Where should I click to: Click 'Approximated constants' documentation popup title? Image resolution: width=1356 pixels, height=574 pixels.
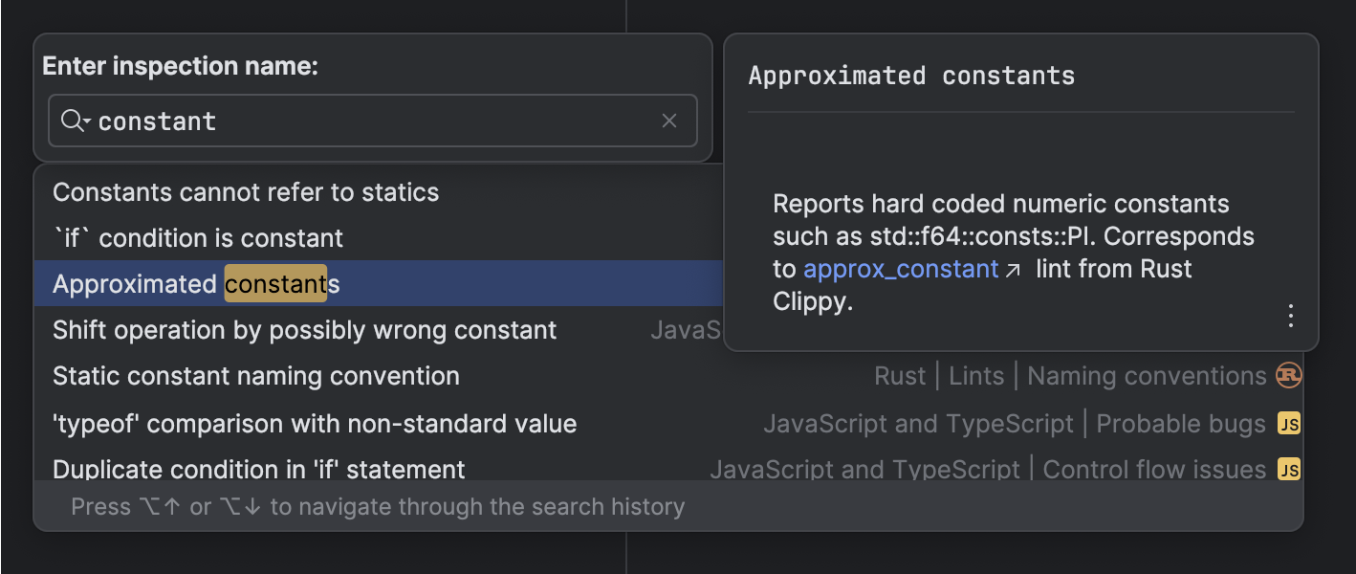(x=911, y=76)
